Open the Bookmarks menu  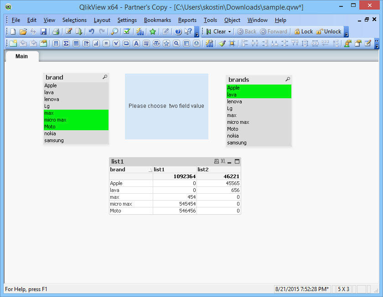(157, 20)
